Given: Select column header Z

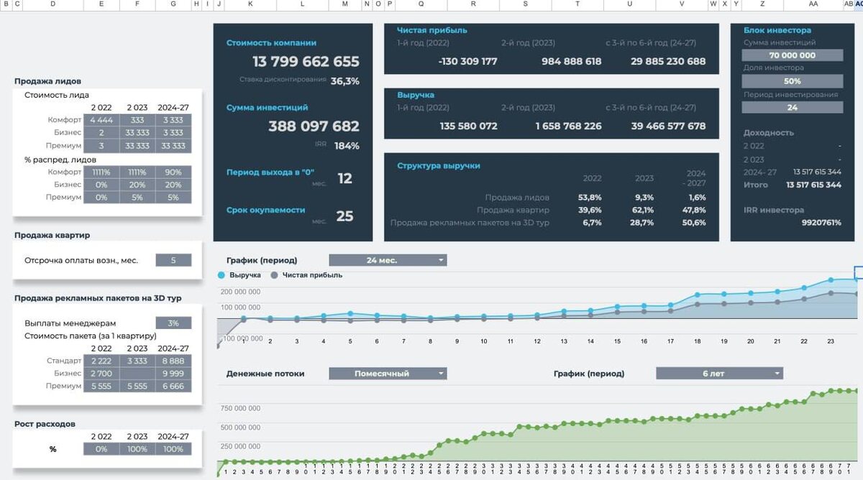Looking at the screenshot, I should [x=762, y=4].
